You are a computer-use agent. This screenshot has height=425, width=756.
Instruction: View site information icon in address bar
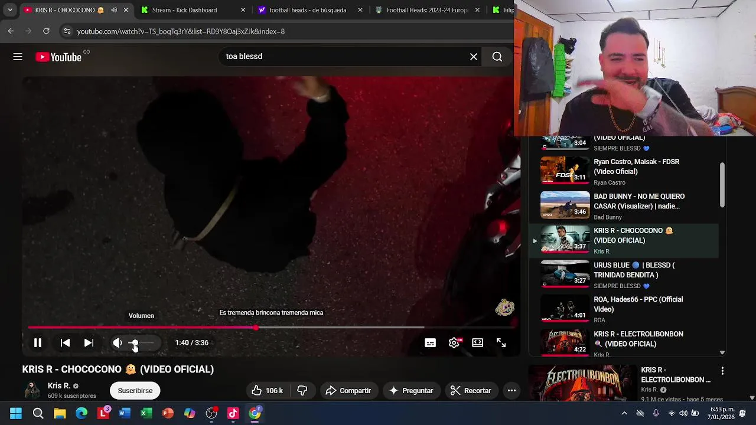click(67, 31)
